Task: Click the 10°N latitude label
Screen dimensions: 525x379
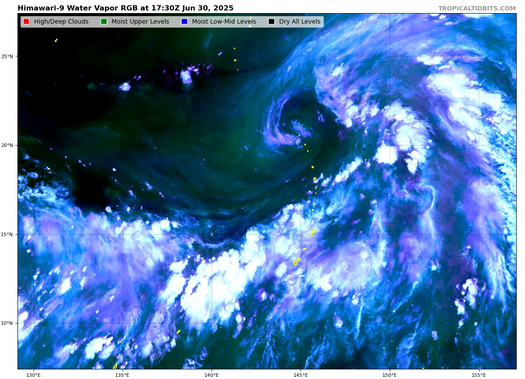Action: pos(7,323)
